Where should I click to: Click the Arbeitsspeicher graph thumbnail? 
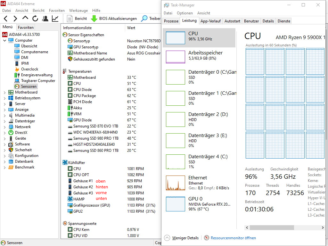coord(176,57)
